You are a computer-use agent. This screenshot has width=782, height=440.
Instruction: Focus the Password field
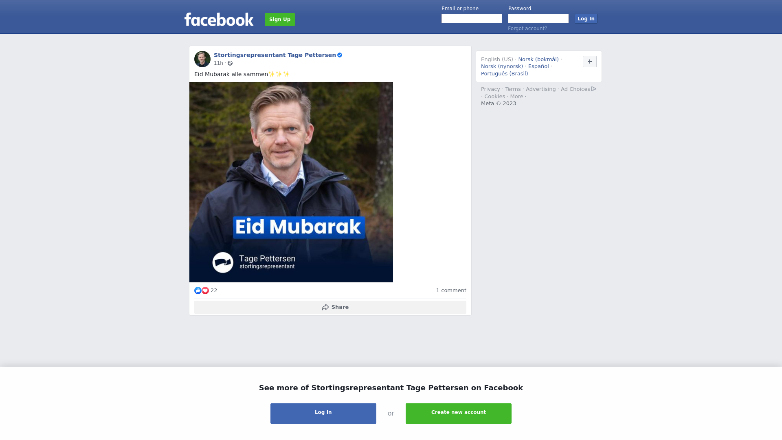[538, 19]
